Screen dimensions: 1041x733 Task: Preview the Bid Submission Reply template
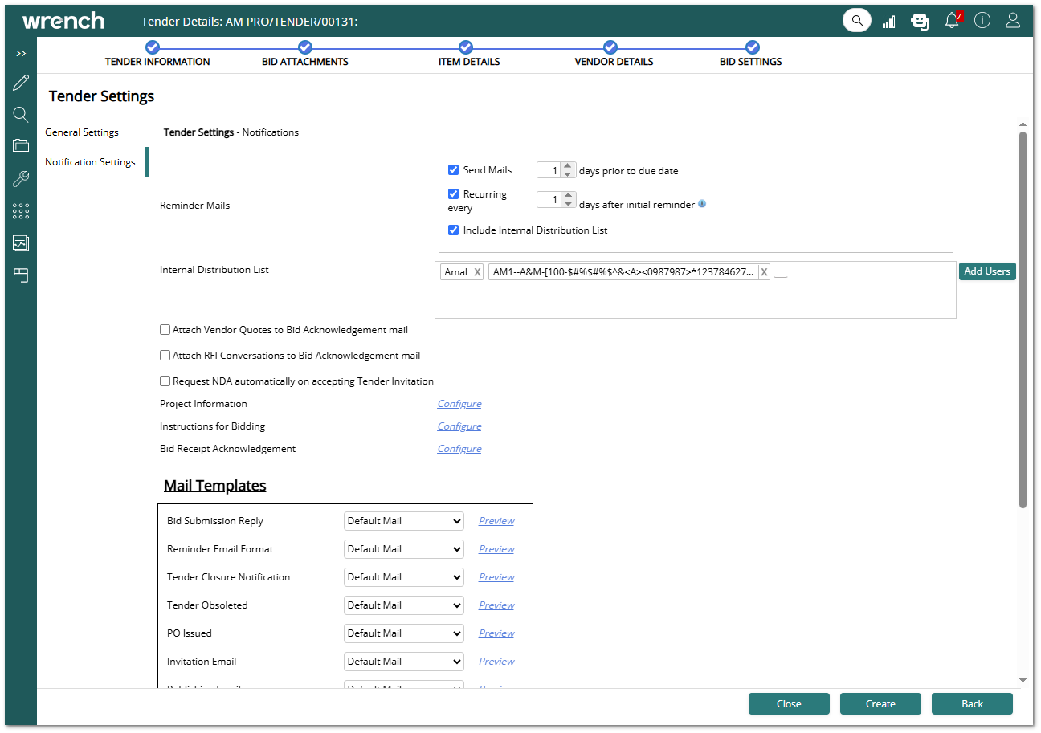pos(496,521)
